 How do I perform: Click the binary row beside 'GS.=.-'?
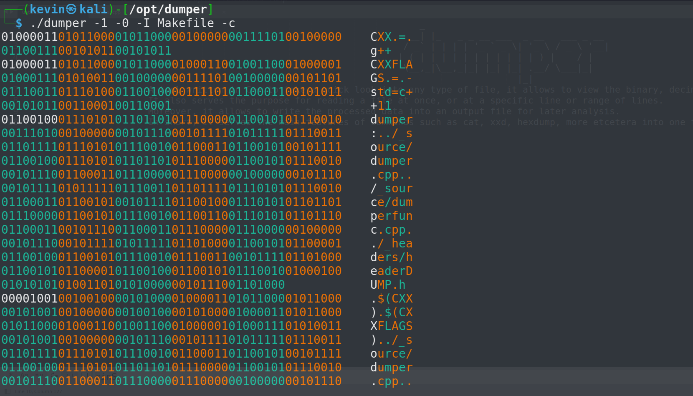(x=172, y=78)
